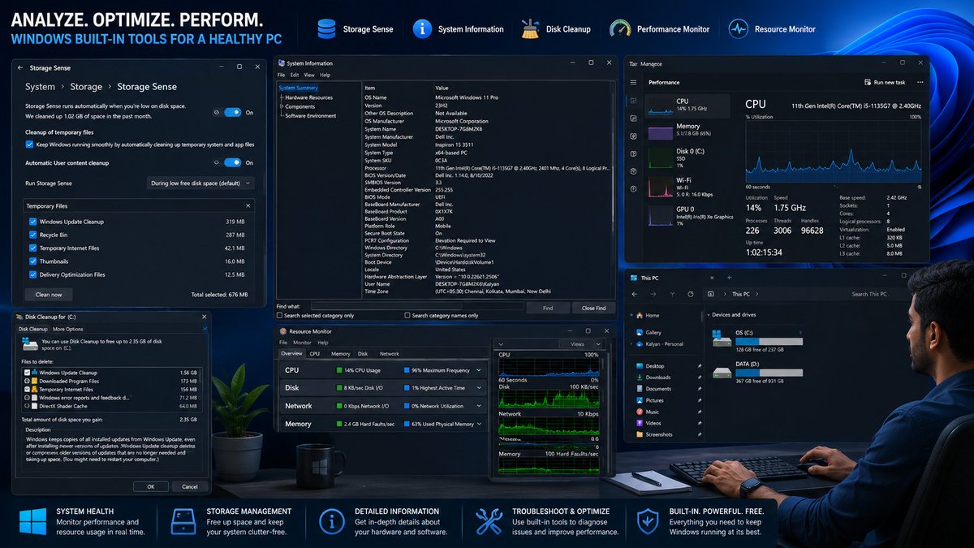The height and width of the screenshot is (548, 974).
Task: Uncheck Thumbnails checkbox in Storage Sense
Action: [x=32, y=261]
